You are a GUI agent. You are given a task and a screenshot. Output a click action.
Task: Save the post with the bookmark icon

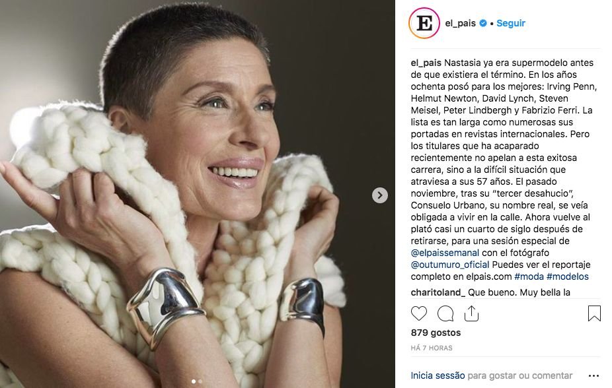click(x=594, y=313)
